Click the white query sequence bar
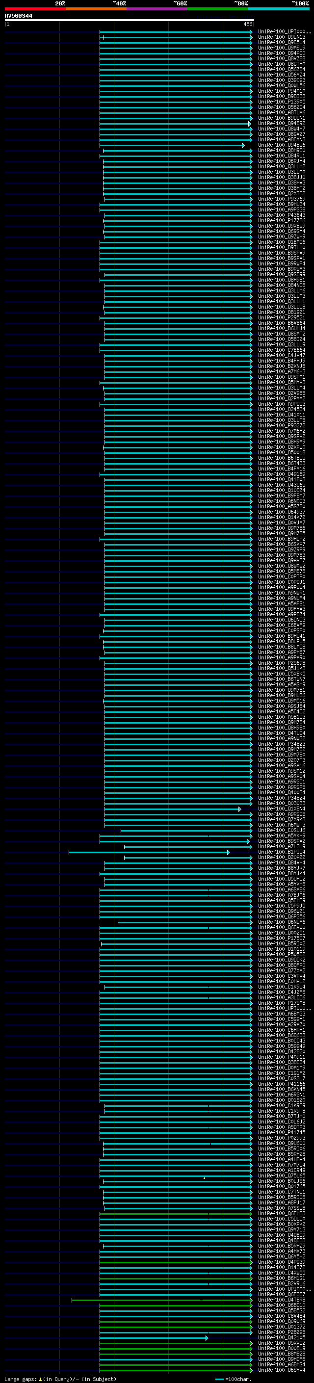Screen dimensions: 314x1383 click(130, 20)
